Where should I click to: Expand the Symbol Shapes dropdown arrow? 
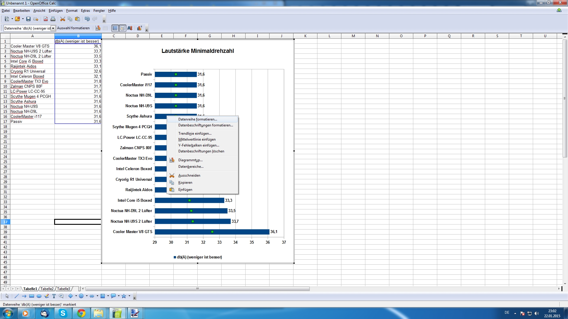87,296
